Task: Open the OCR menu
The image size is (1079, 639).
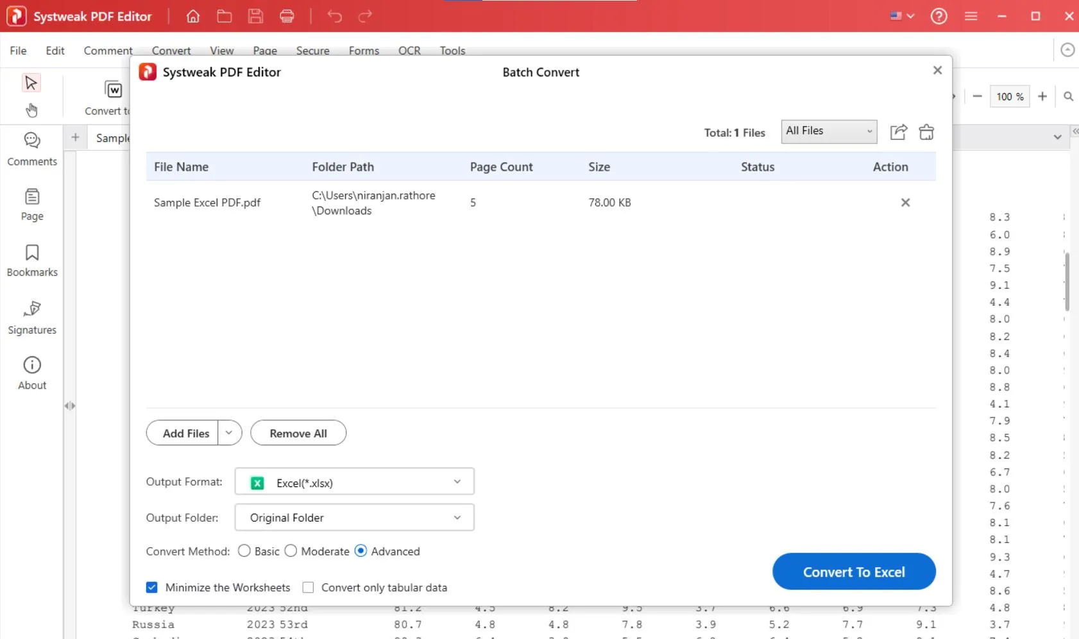Action: pyautogui.click(x=409, y=51)
